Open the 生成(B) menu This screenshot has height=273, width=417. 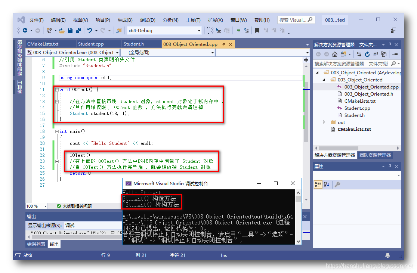pos(125,20)
